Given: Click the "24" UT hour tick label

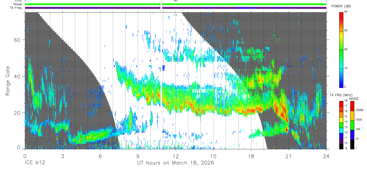Looking at the screenshot, I should pyautogui.click(x=326, y=156).
